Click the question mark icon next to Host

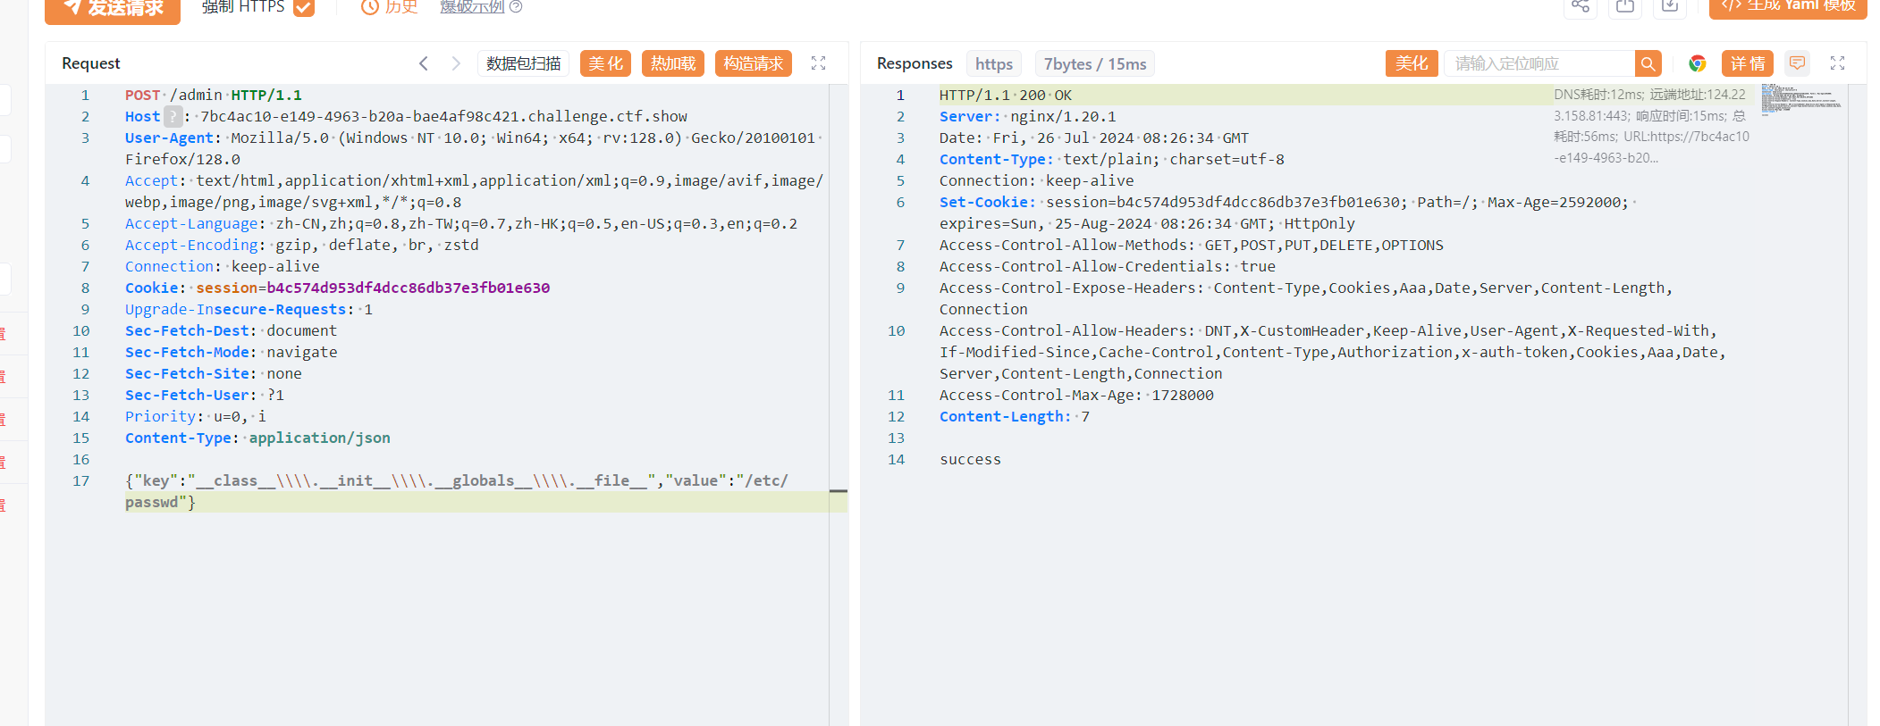tap(173, 116)
